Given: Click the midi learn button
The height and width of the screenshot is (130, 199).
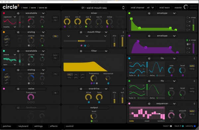Looking at the screenshot, I should coord(165,8).
